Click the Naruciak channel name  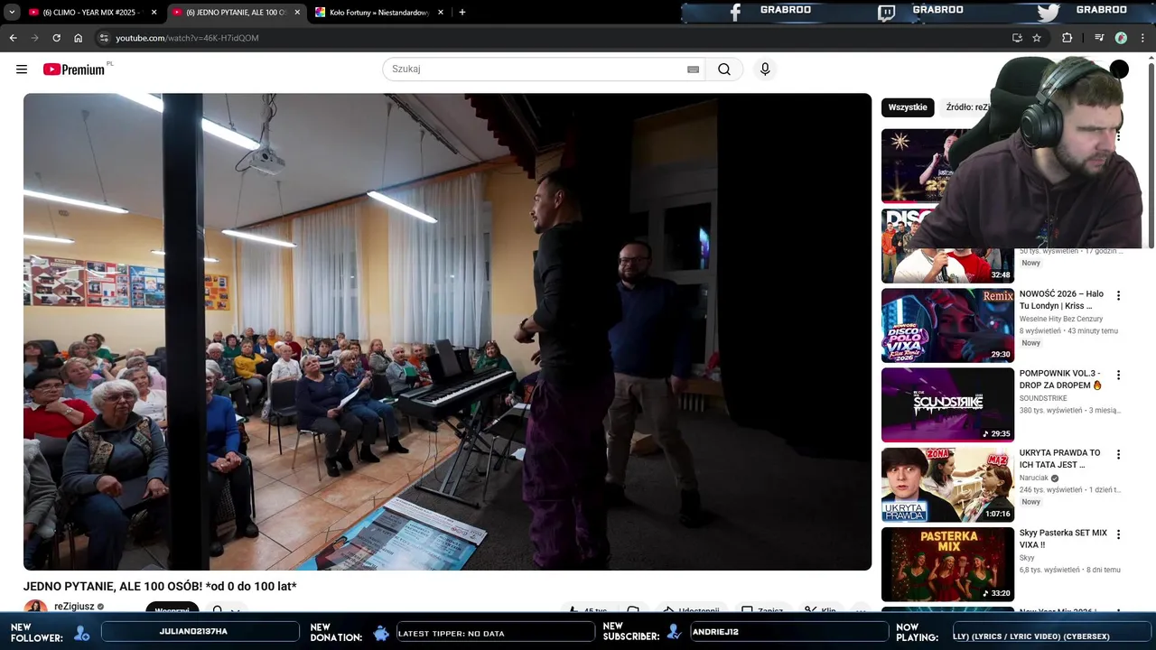tap(1034, 478)
